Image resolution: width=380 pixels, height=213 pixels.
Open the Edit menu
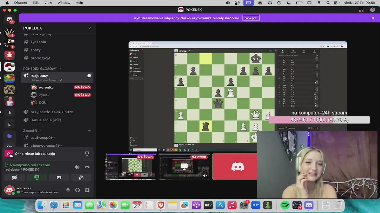point(36,3)
